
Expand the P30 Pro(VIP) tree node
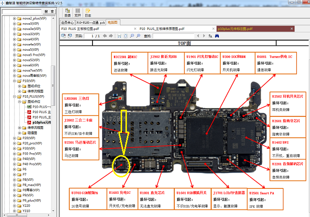(15, 154)
